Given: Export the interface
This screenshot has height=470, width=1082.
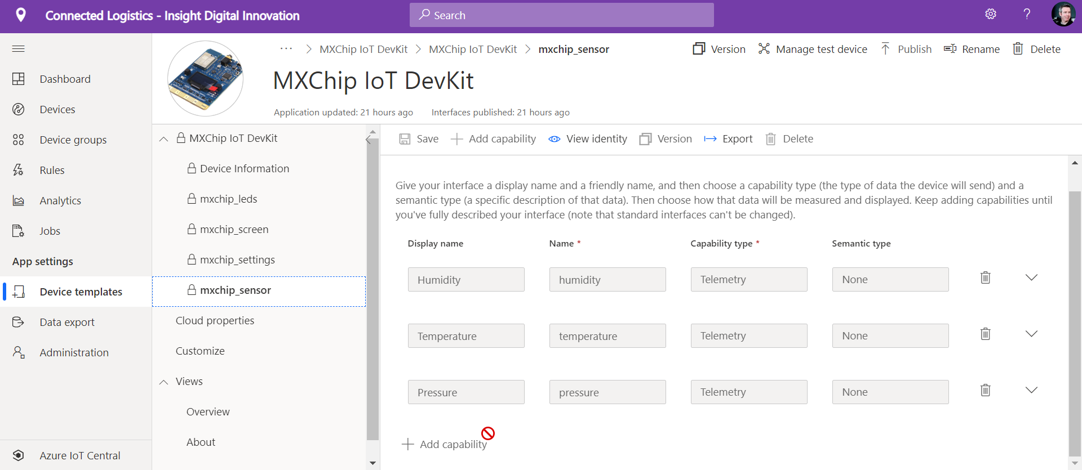Looking at the screenshot, I should tap(728, 139).
